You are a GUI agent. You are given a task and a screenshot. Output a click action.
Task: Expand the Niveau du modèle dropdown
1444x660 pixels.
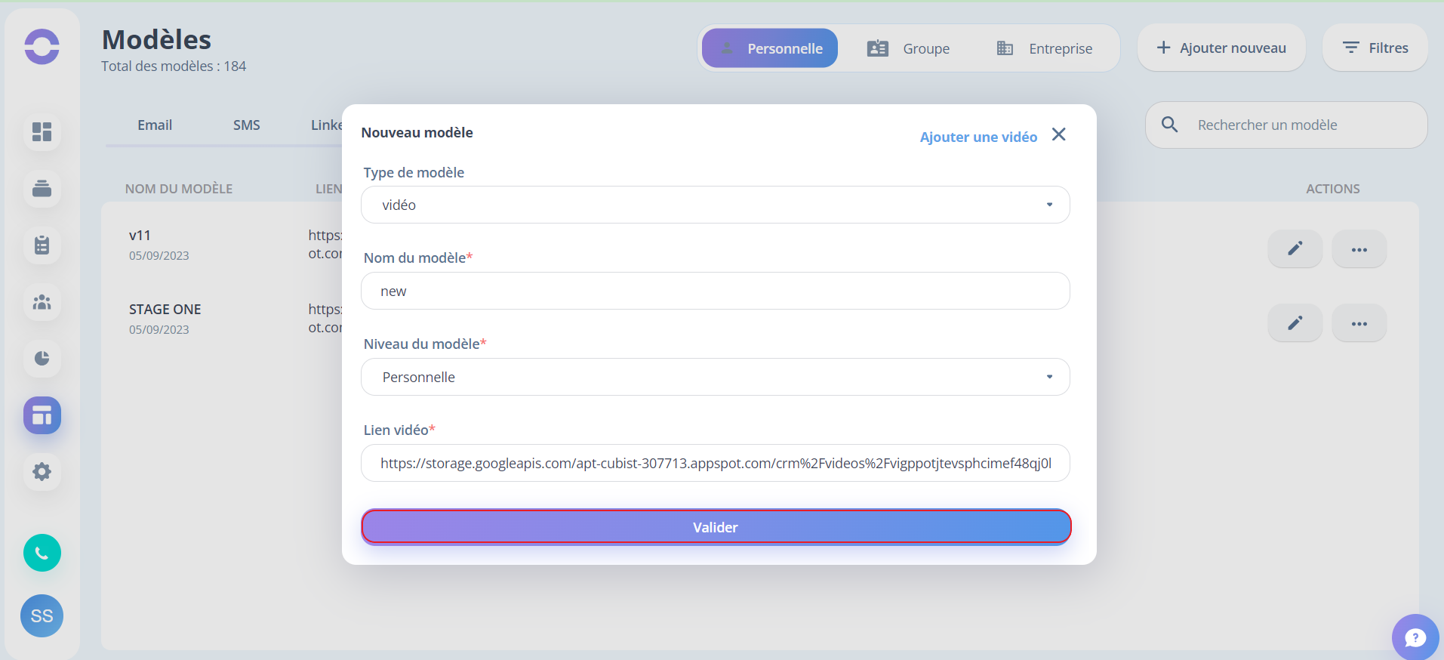point(716,377)
